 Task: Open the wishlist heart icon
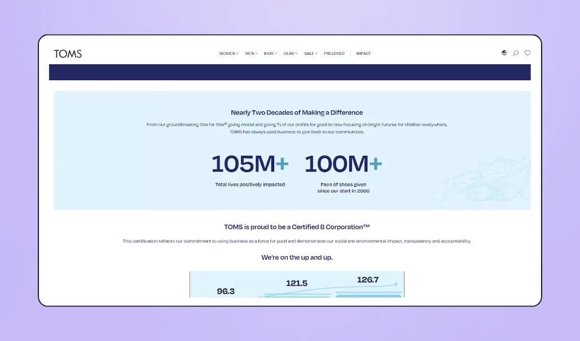click(x=528, y=53)
